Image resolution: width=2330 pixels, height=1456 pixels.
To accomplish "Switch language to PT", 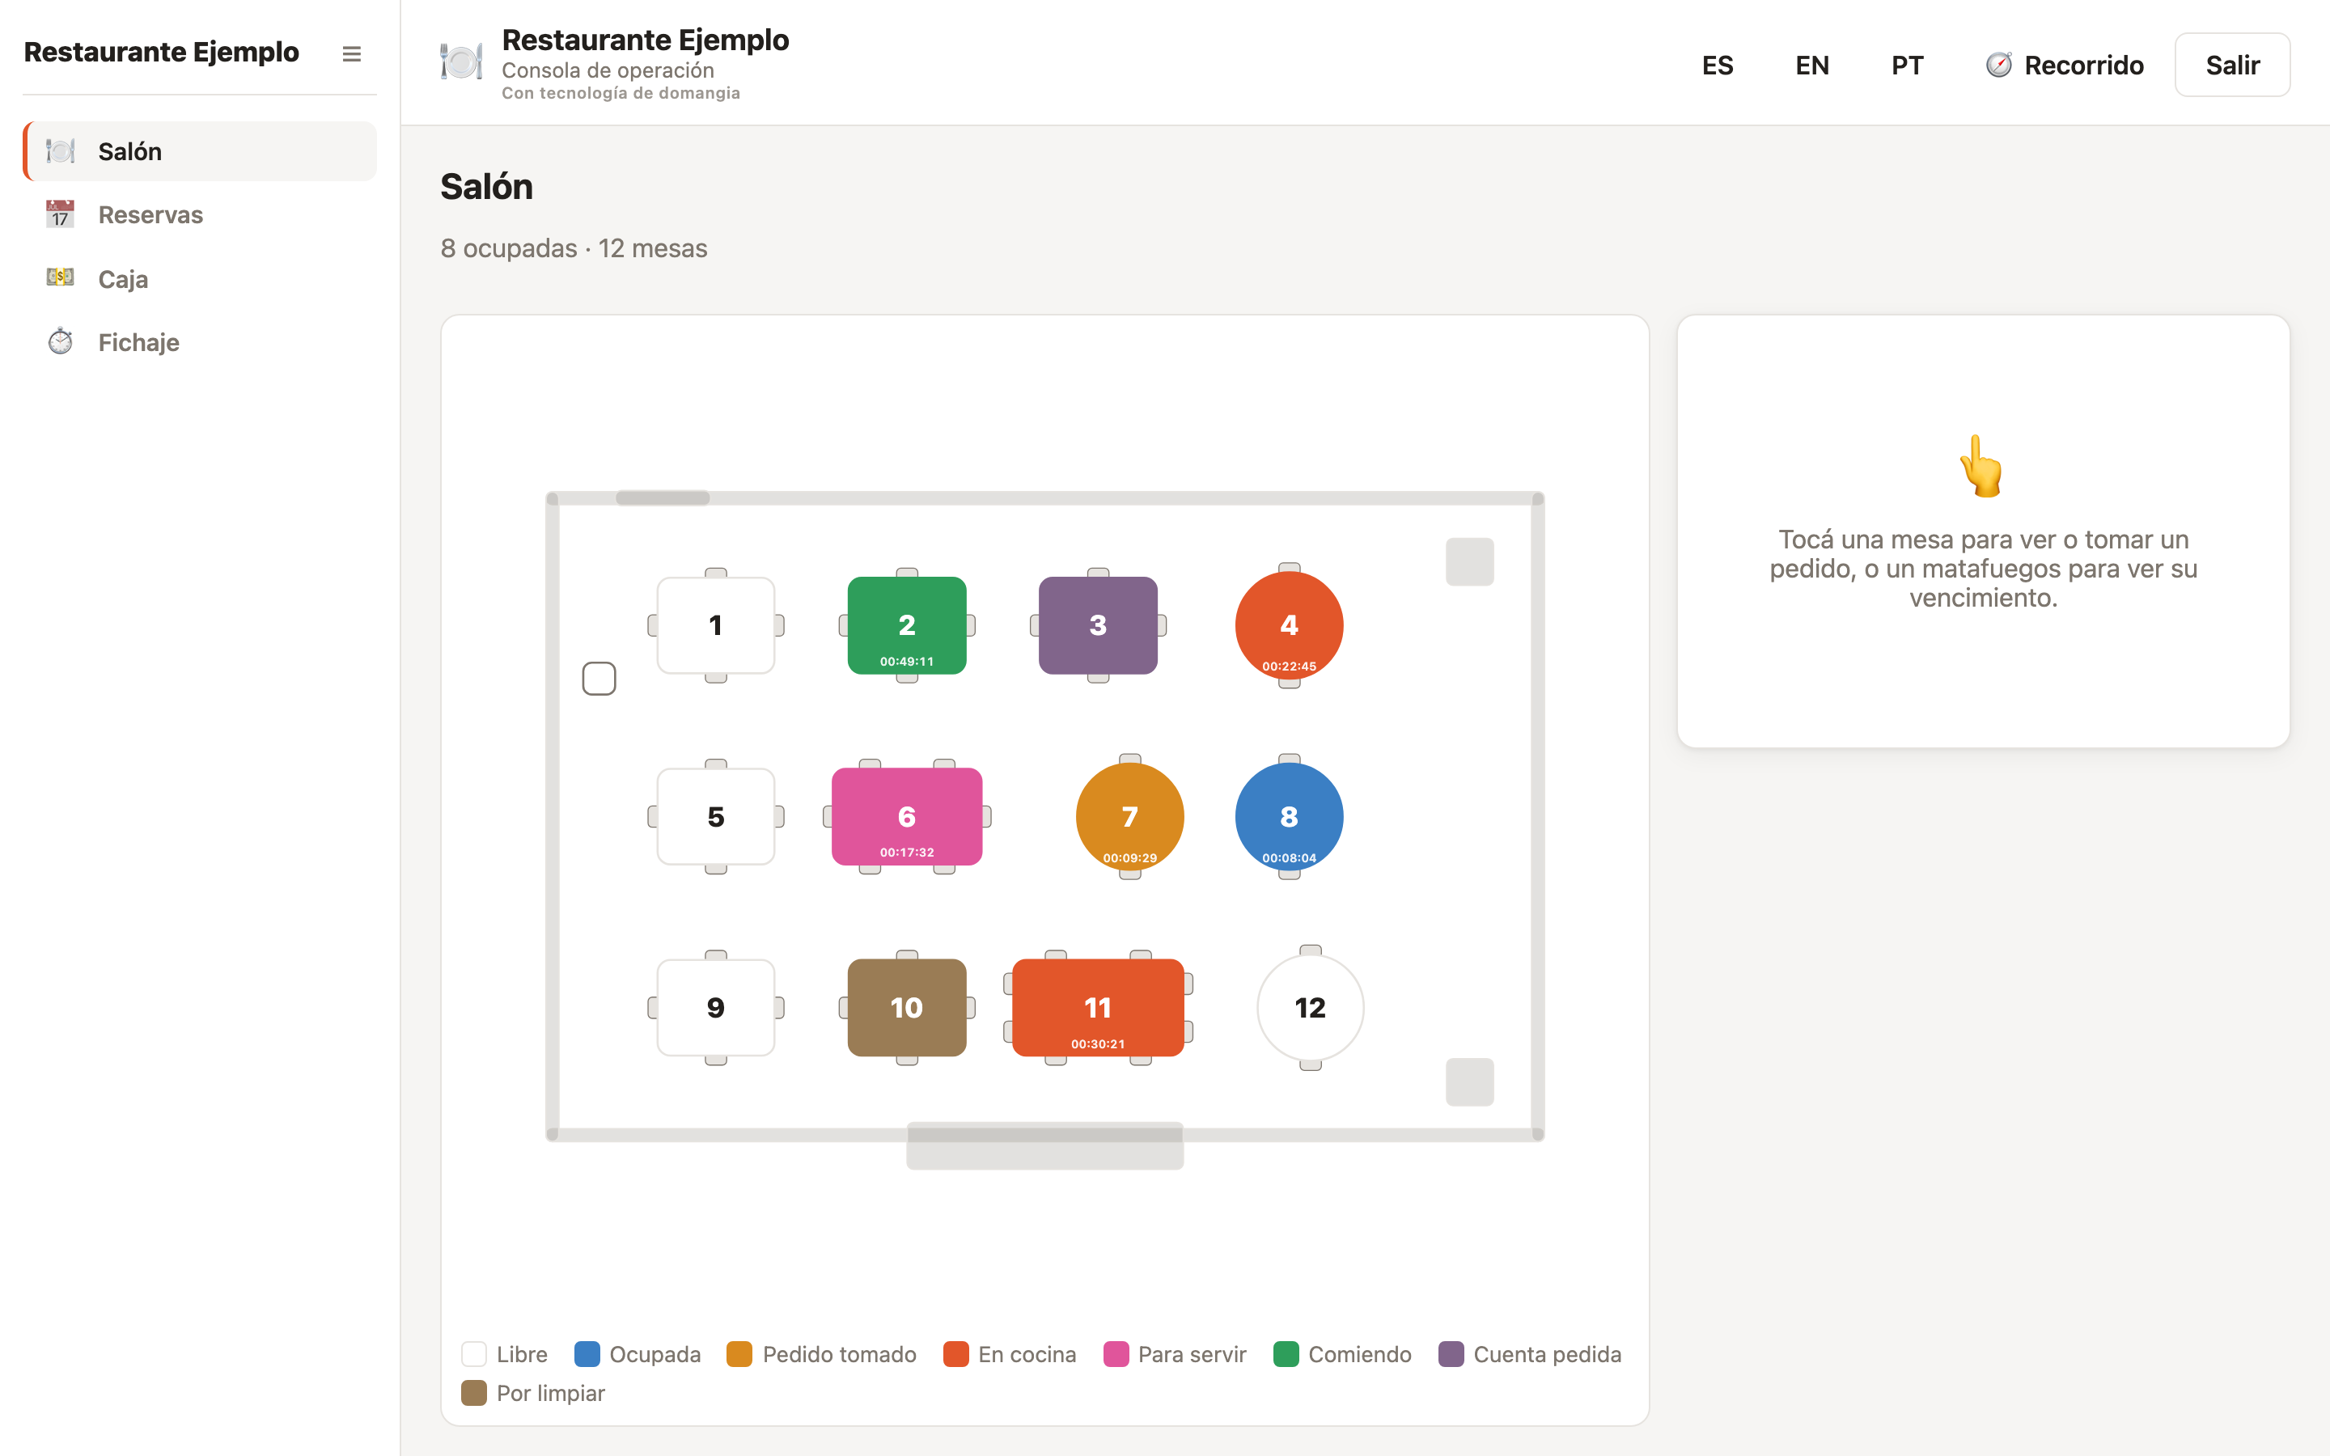I will point(1906,65).
